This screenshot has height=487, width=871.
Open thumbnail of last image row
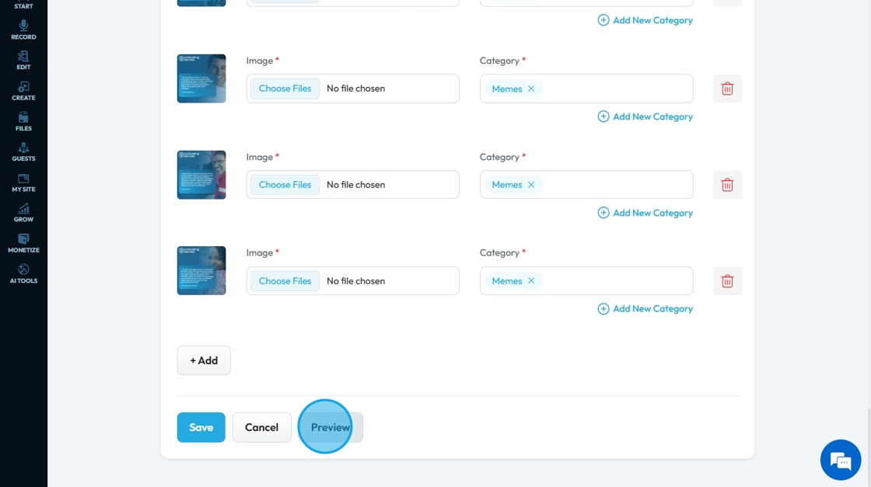[x=201, y=270]
